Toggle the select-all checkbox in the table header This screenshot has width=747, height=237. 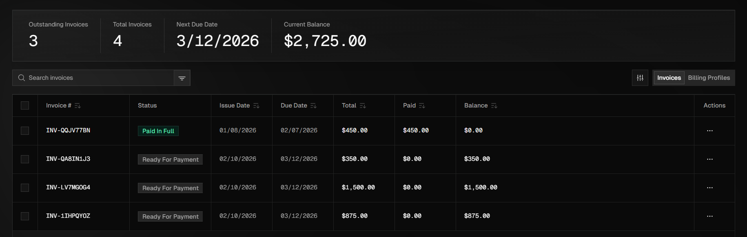(x=25, y=105)
